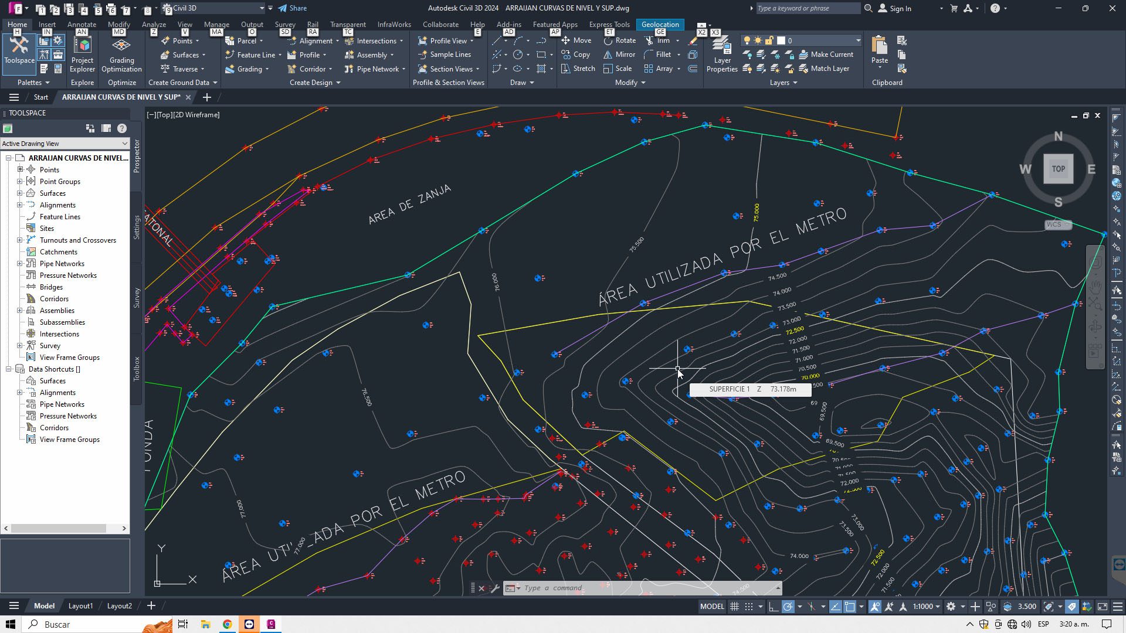Viewport: 1126px width, 633px height.
Task: Click the layer 0 color swatch
Action: [x=781, y=40]
